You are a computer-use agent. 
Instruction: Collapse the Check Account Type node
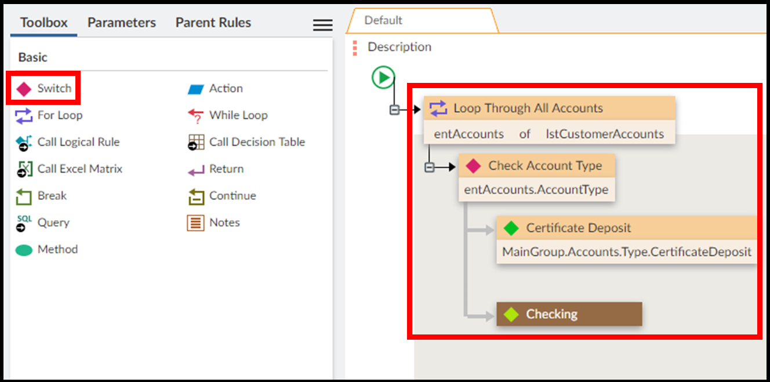tap(429, 167)
